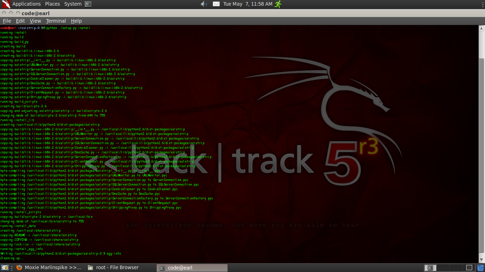Launch terminal from top panel launcher icon

point(88,4)
